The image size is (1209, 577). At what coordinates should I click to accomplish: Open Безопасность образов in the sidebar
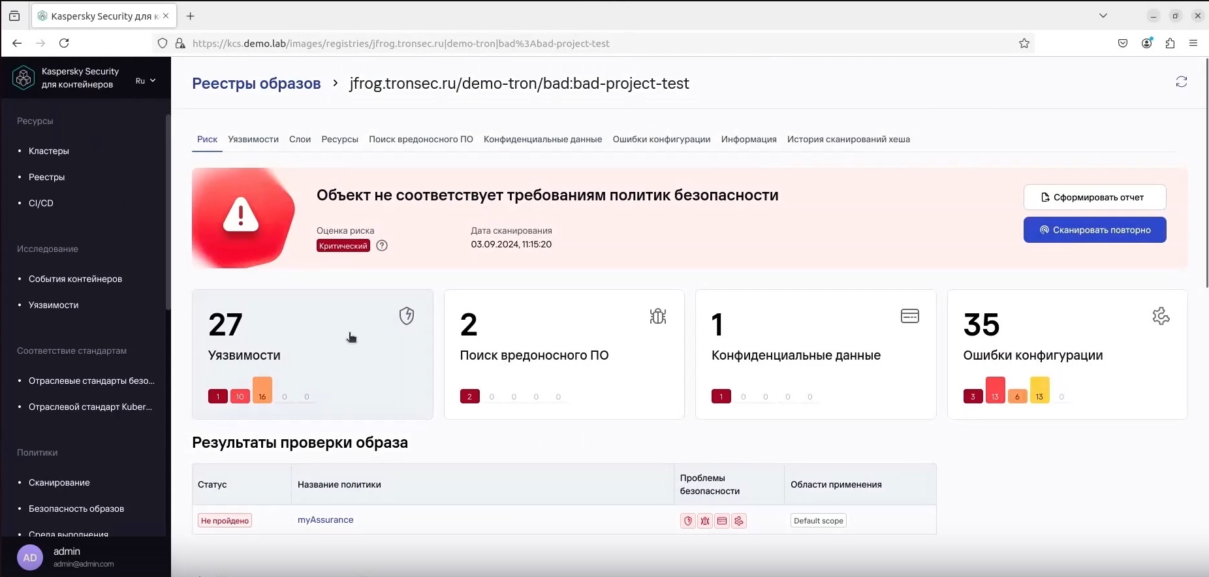[x=76, y=508]
